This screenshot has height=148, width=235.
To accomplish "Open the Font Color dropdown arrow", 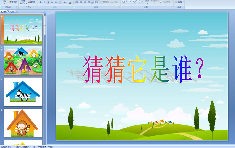I will (x=73, y=2).
